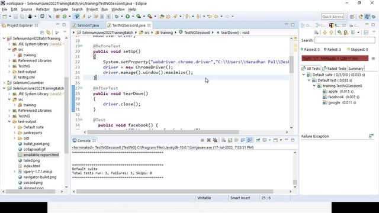Switch to Failed Tests tab

(x=335, y=69)
